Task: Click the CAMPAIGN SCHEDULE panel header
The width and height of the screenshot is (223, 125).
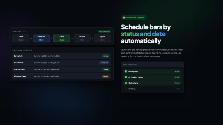Action: [22, 50]
